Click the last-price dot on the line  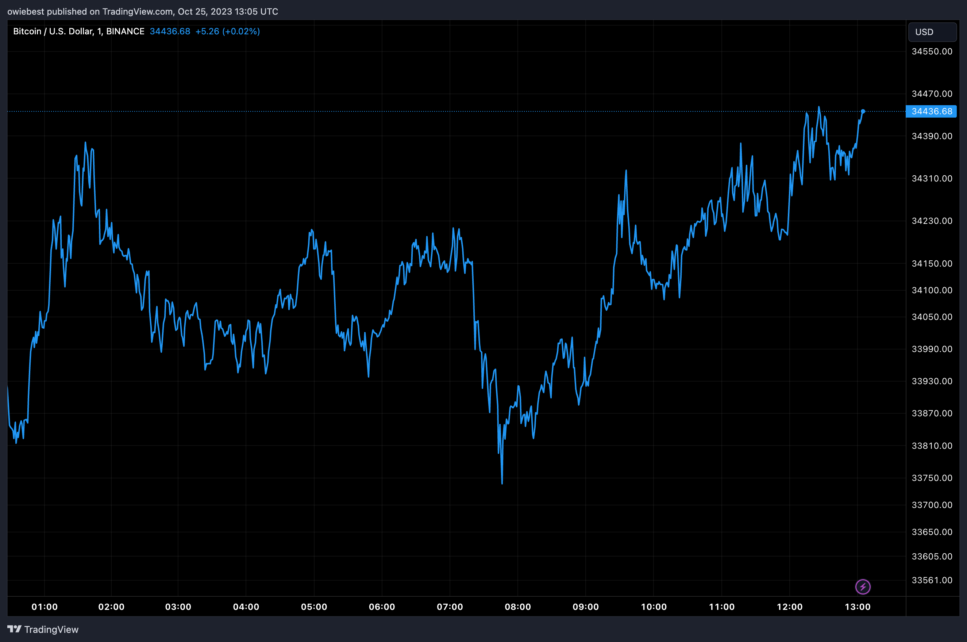(x=863, y=111)
